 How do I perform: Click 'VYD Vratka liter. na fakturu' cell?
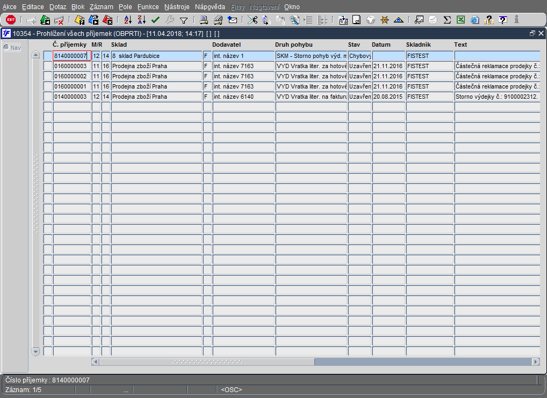[x=311, y=97]
